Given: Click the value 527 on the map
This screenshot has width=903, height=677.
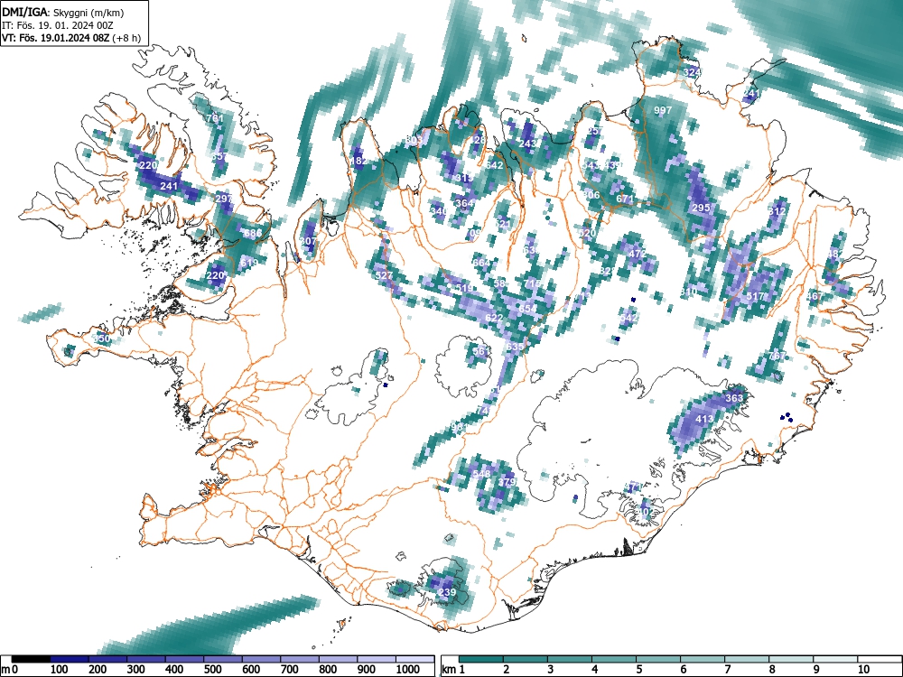Looking at the screenshot, I should click(384, 275).
